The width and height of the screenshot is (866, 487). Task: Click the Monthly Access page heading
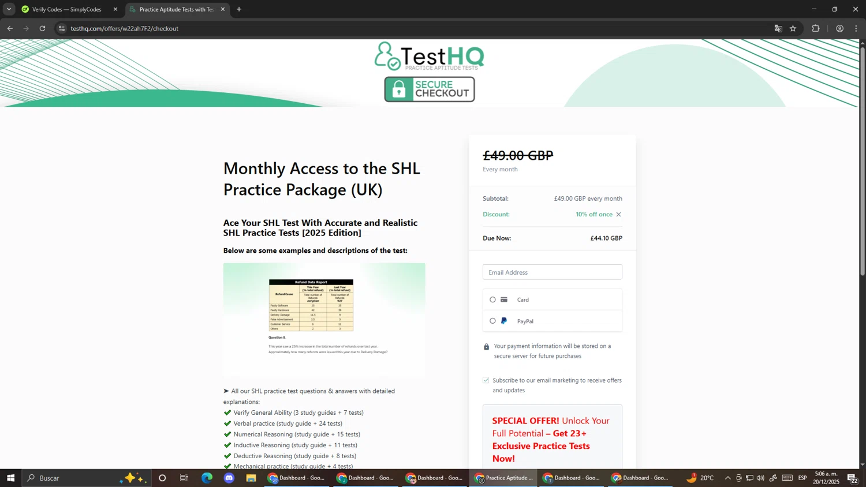(322, 179)
